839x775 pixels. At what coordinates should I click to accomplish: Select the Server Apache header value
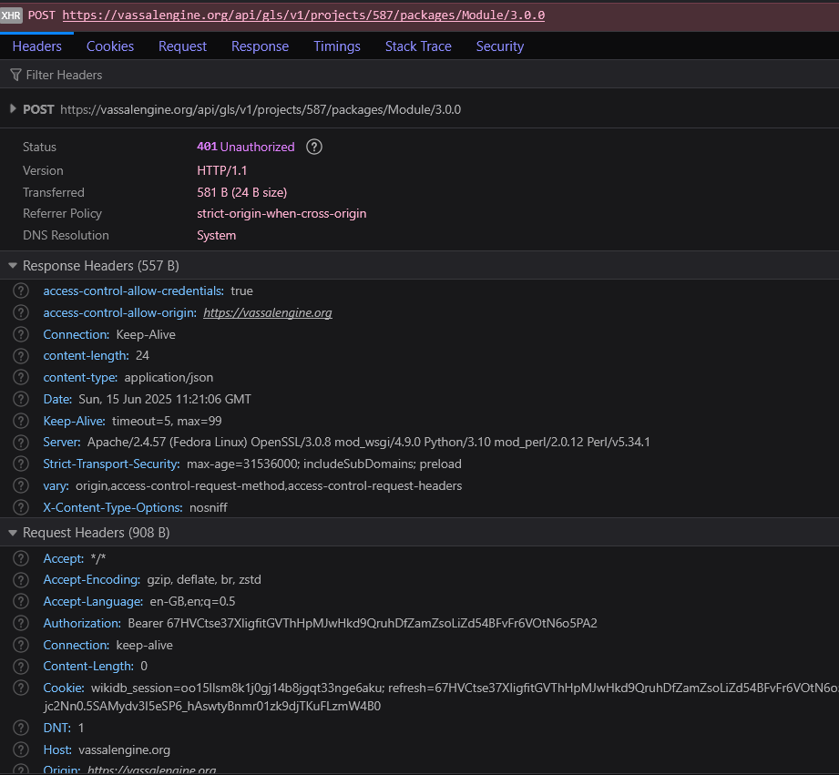(x=369, y=443)
